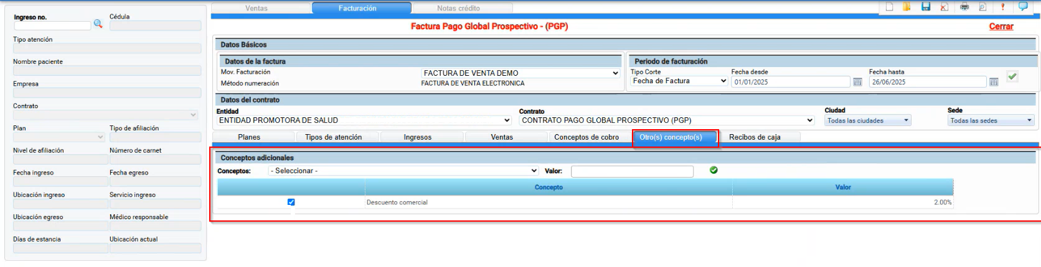Click the Empresa field

(x=107, y=93)
